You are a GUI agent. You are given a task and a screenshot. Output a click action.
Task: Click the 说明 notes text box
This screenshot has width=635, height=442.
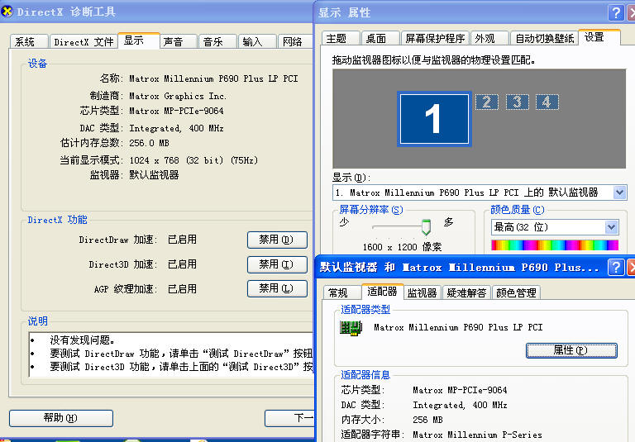171,354
